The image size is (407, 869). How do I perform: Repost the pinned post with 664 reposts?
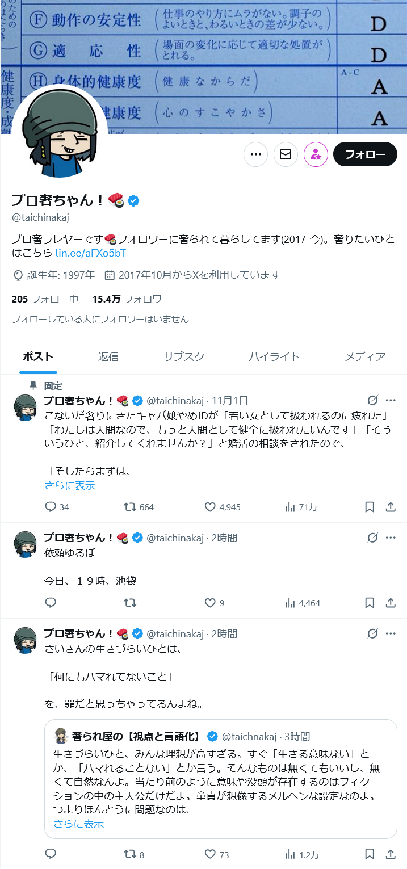pos(130,507)
